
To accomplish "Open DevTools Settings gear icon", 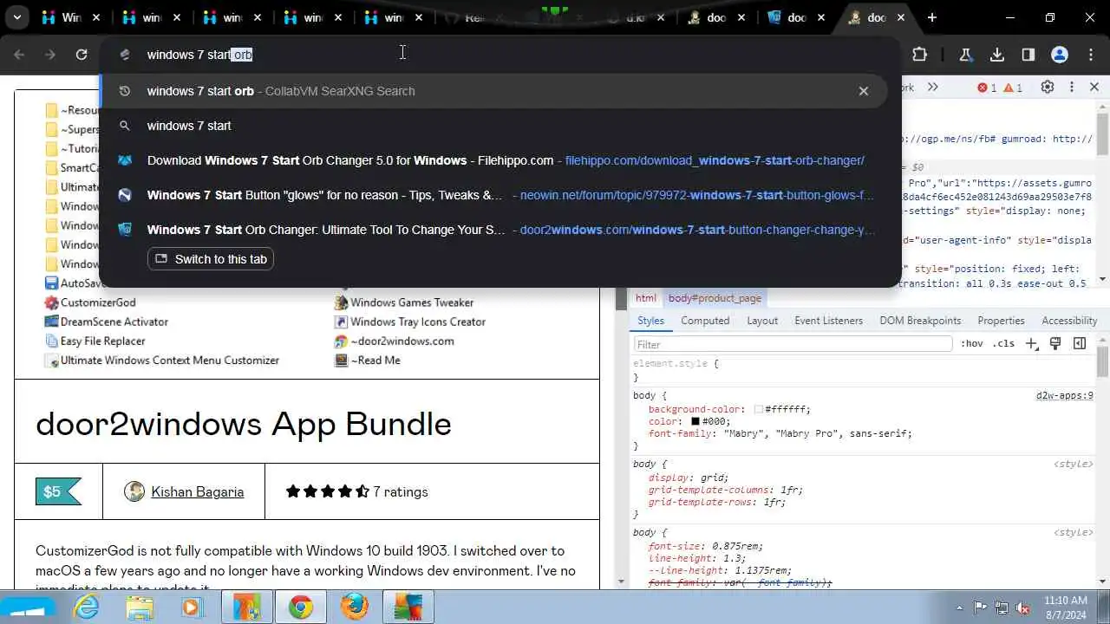I will (x=1048, y=87).
